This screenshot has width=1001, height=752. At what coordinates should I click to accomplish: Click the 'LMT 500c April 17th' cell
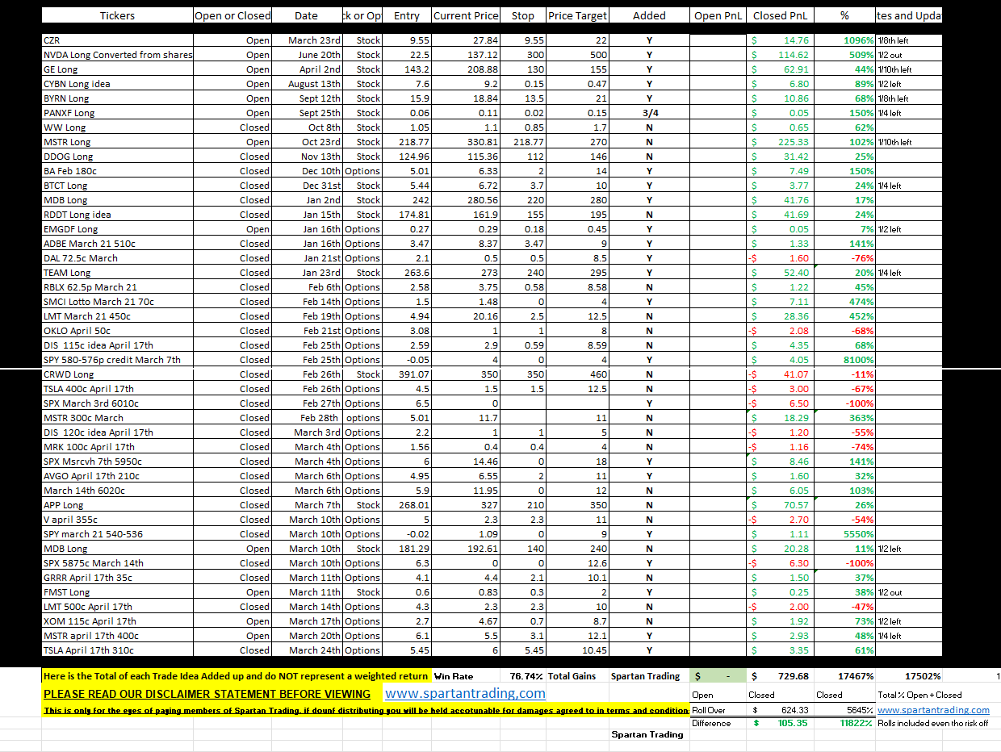tap(118, 607)
